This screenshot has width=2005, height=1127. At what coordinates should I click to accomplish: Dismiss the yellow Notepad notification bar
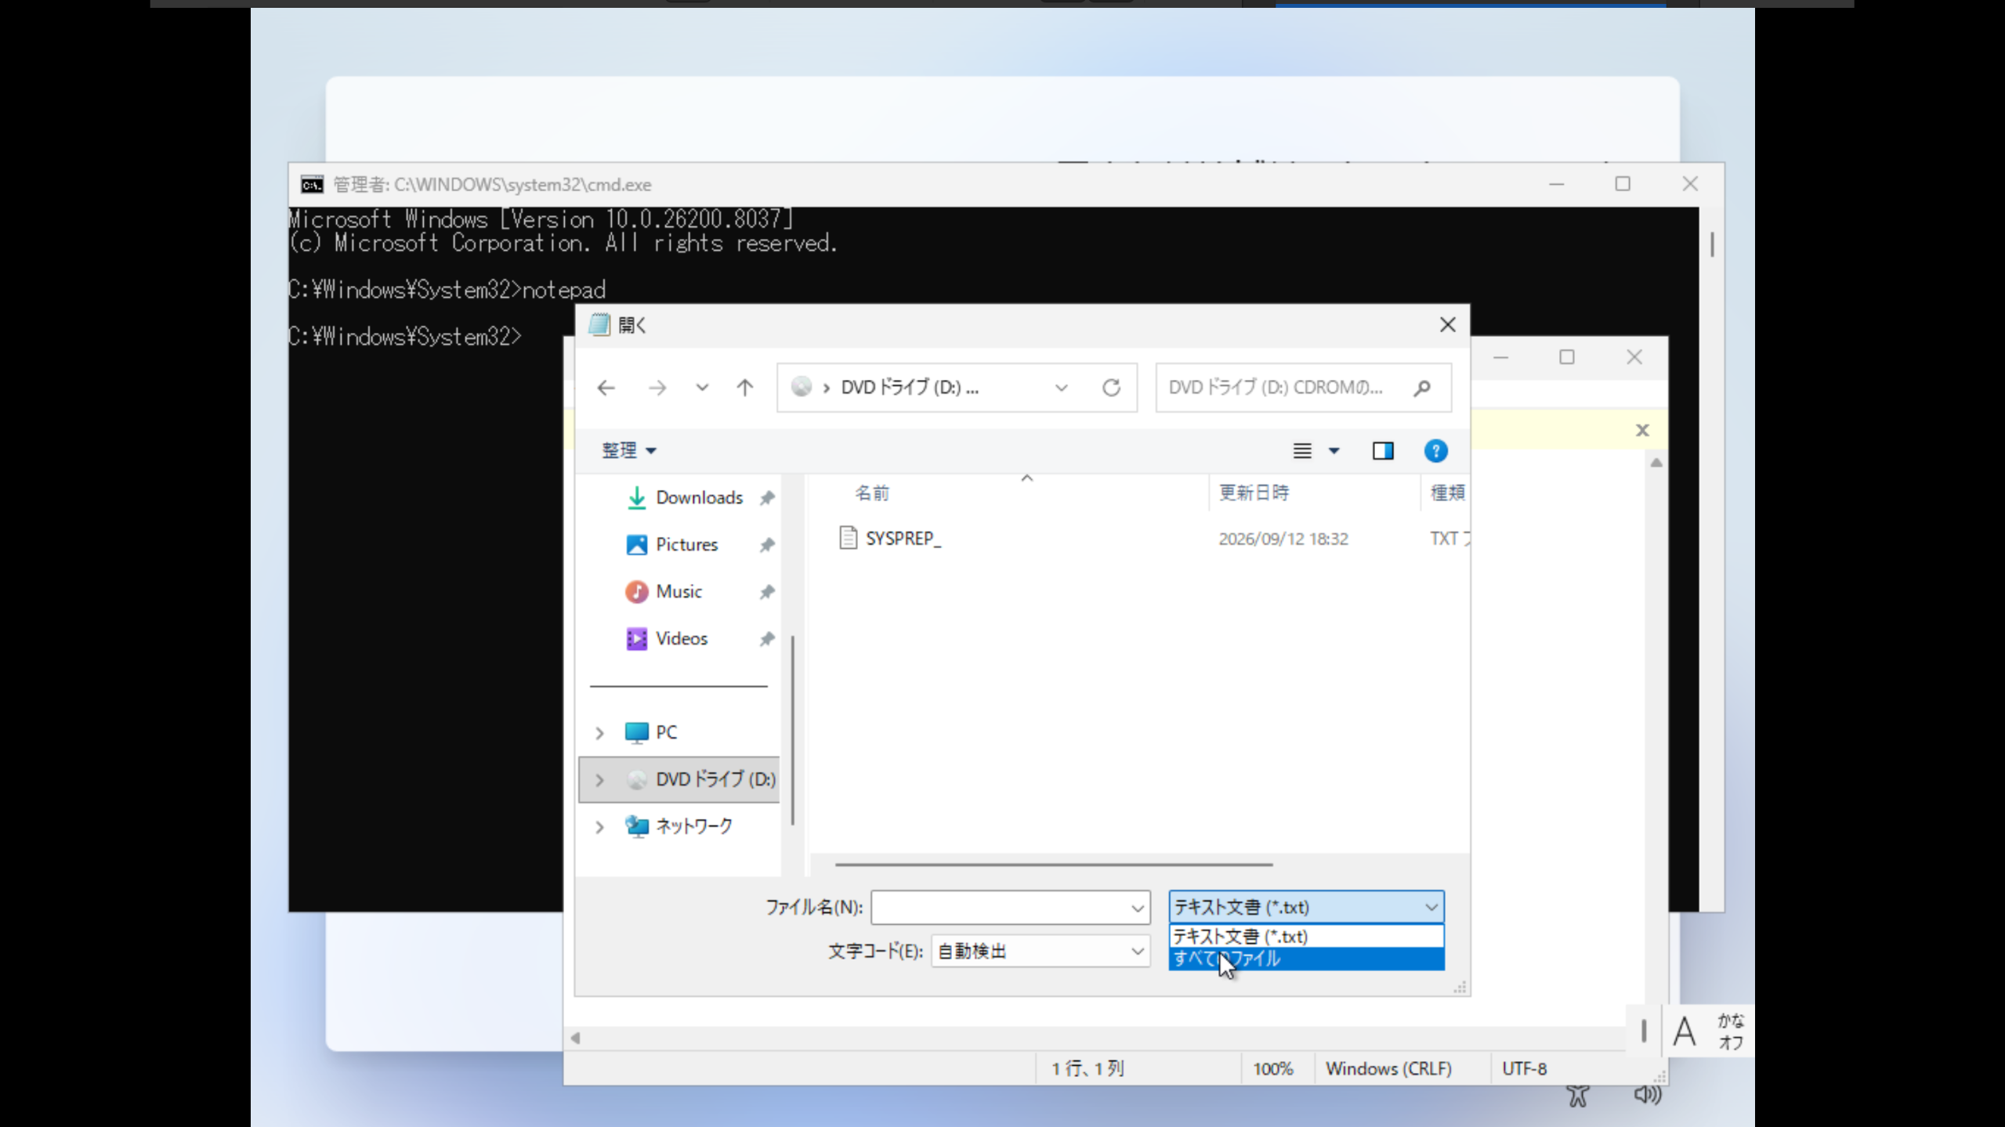pos(1642,430)
